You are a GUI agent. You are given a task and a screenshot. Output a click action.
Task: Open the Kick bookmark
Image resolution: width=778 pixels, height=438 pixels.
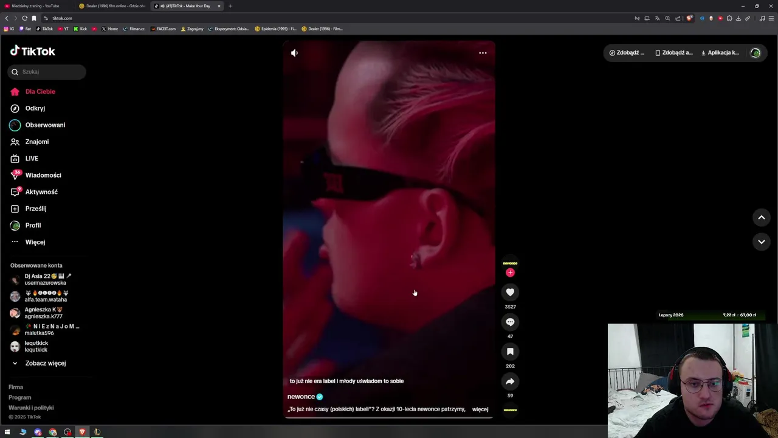(80, 29)
